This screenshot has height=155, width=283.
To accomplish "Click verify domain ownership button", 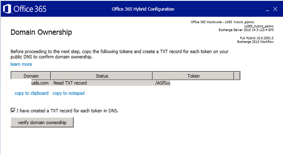I will pos(42,122).
